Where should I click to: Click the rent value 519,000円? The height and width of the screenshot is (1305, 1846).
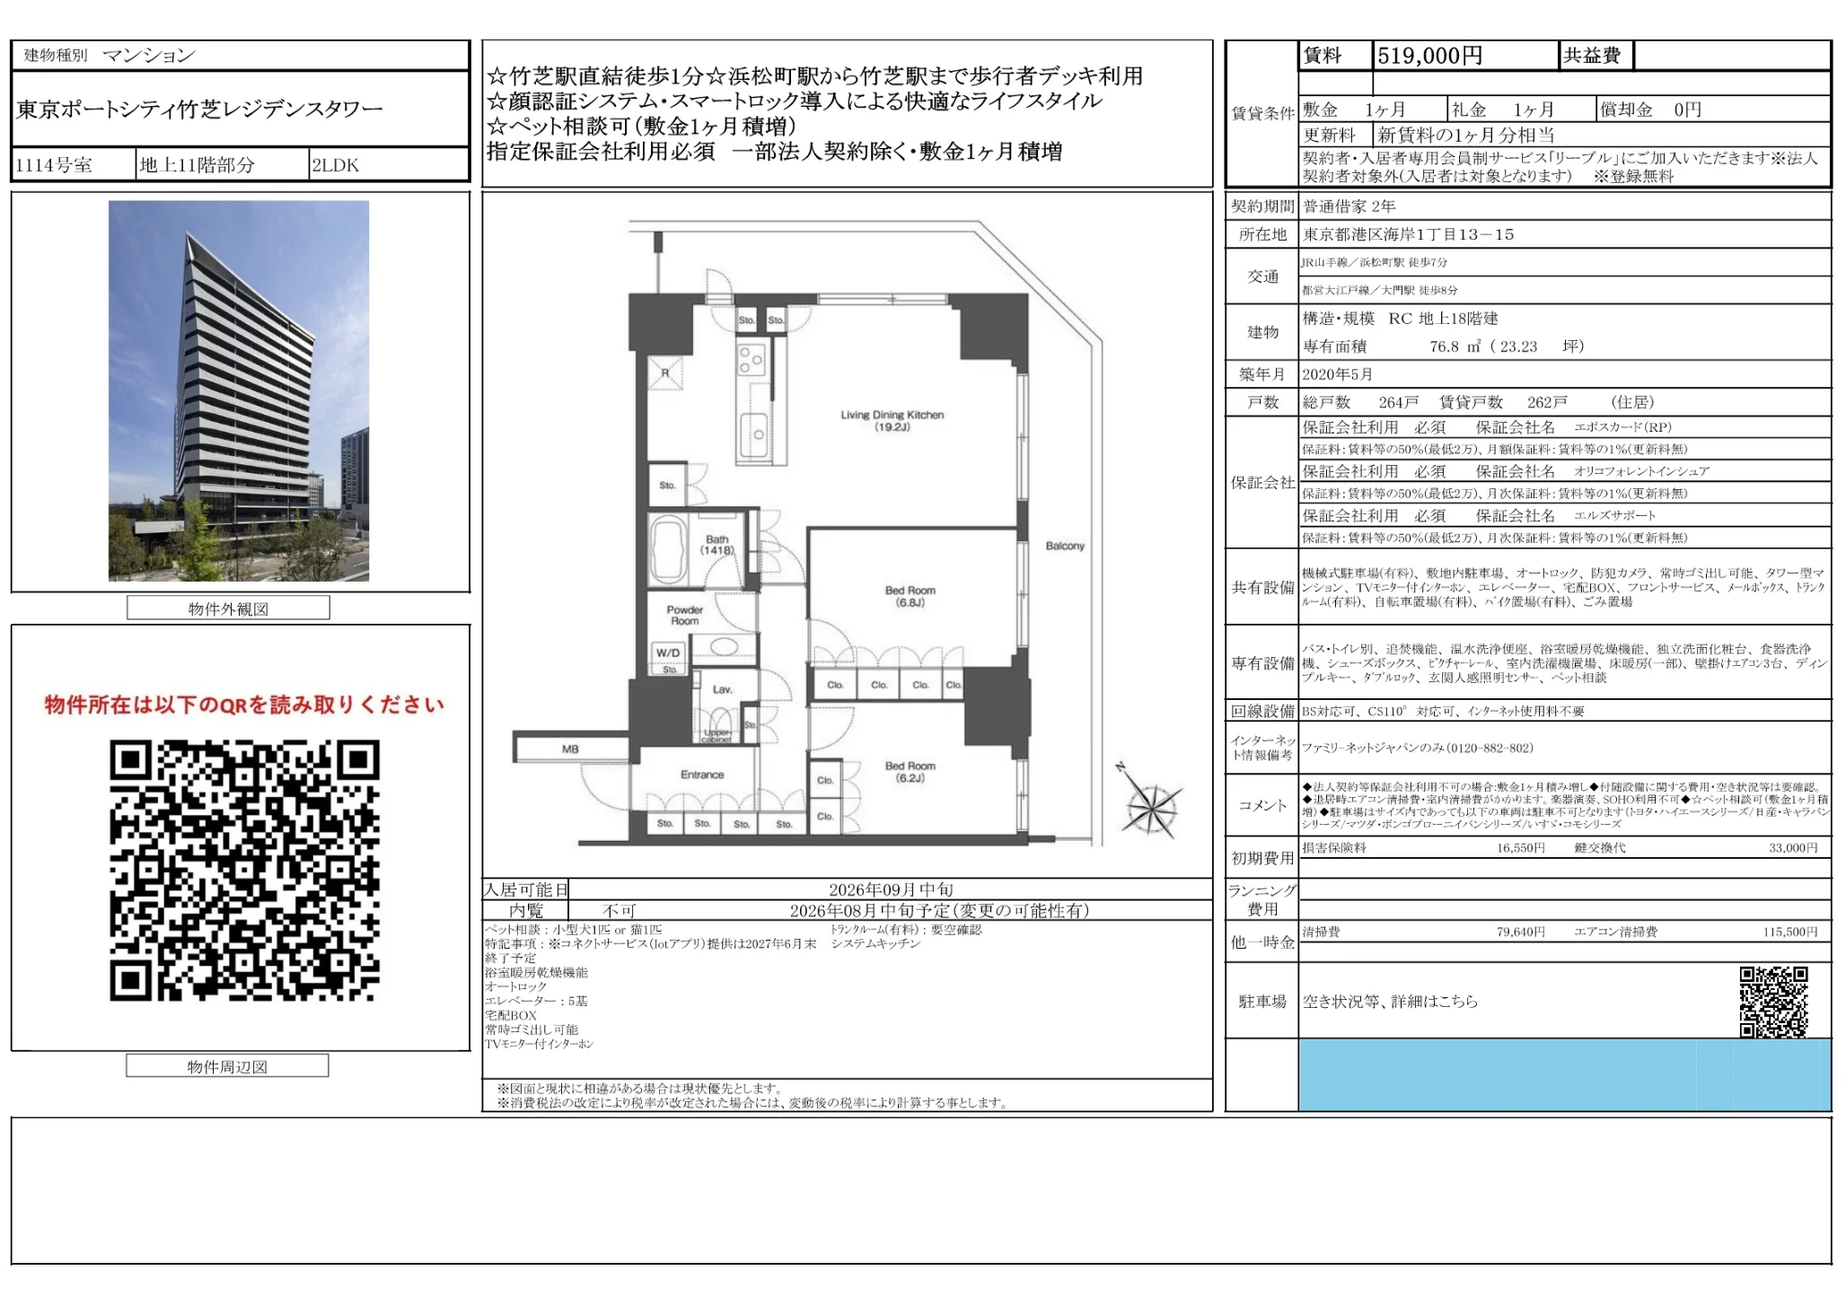point(1429,56)
